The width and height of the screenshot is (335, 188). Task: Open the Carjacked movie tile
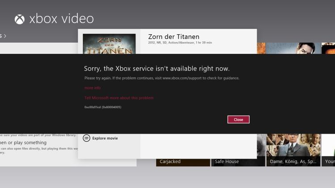coord(183,161)
